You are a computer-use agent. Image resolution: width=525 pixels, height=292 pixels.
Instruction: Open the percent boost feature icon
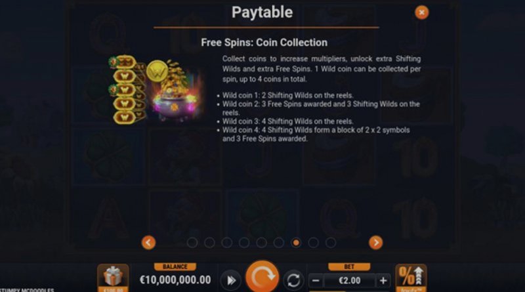tap(411, 278)
